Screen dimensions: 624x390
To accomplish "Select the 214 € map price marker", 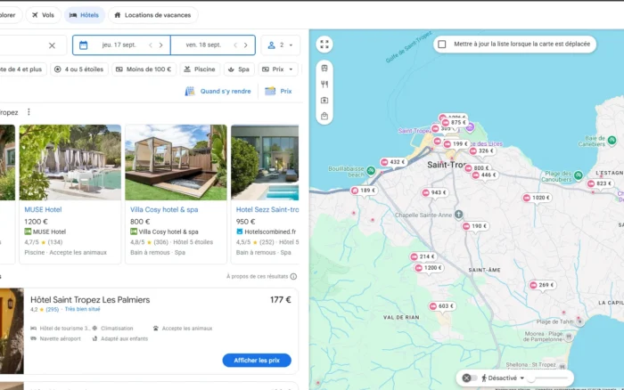I will 423,256.
